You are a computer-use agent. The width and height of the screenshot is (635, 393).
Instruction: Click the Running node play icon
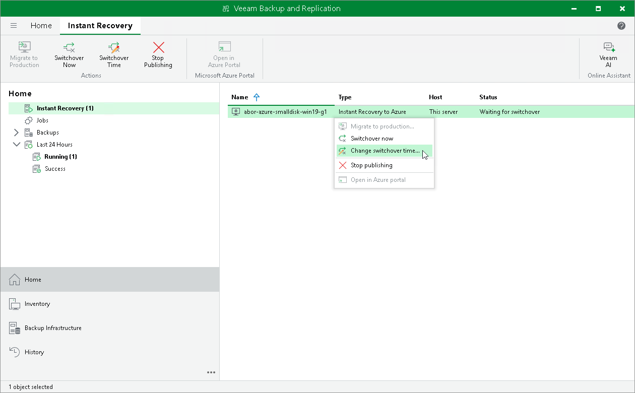37,157
